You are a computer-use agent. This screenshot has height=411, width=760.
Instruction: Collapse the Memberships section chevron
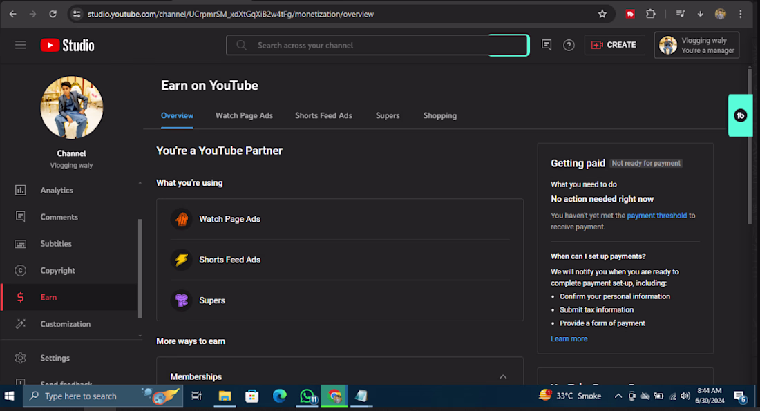[x=503, y=377]
